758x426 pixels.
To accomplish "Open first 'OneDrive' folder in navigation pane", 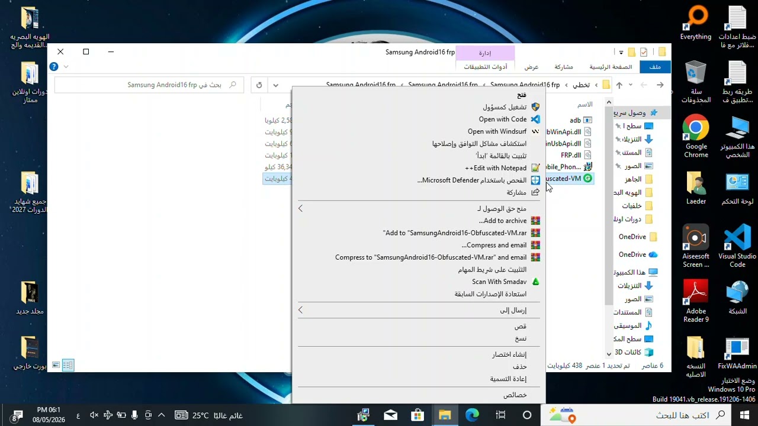I will coord(638,237).
